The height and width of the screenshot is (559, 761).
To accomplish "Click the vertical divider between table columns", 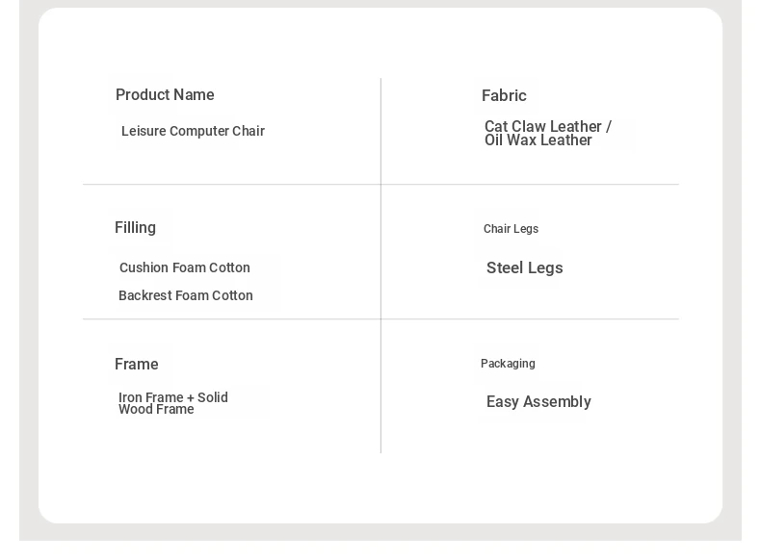I will pos(381,266).
